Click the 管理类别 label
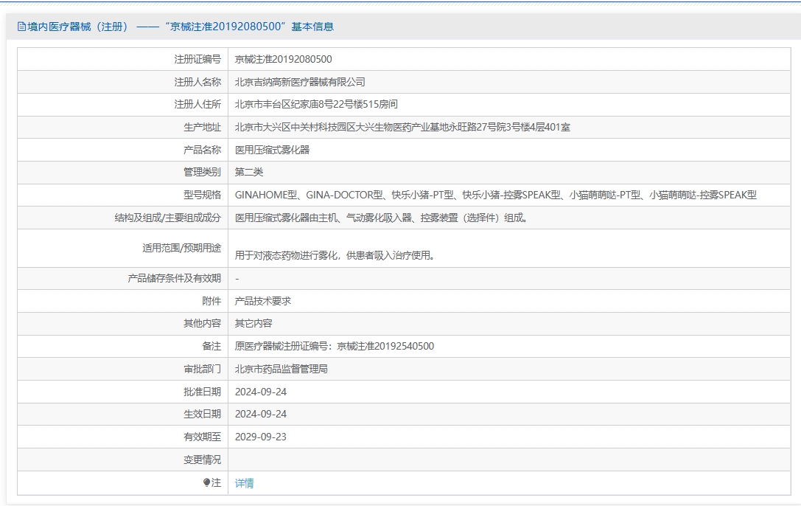Viewport: 801px width, 506px height. click(203, 173)
